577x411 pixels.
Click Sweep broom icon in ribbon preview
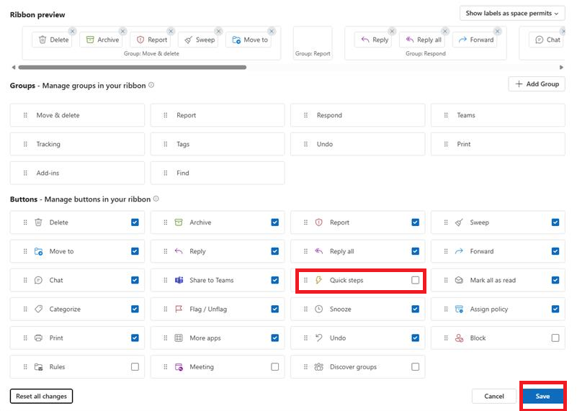point(189,40)
